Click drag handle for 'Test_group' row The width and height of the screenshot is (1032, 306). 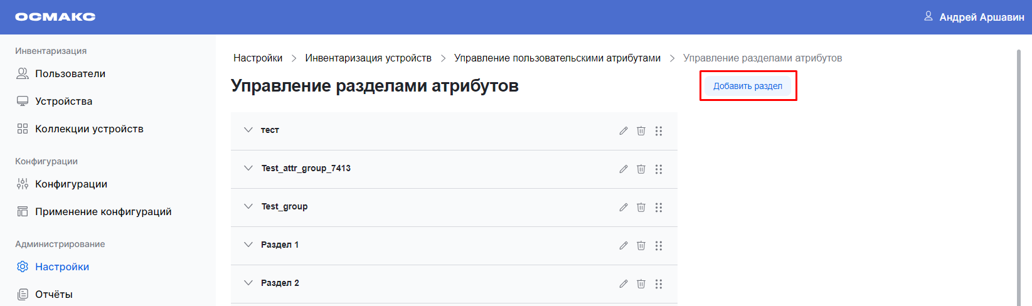pyautogui.click(x=658, y=208)
